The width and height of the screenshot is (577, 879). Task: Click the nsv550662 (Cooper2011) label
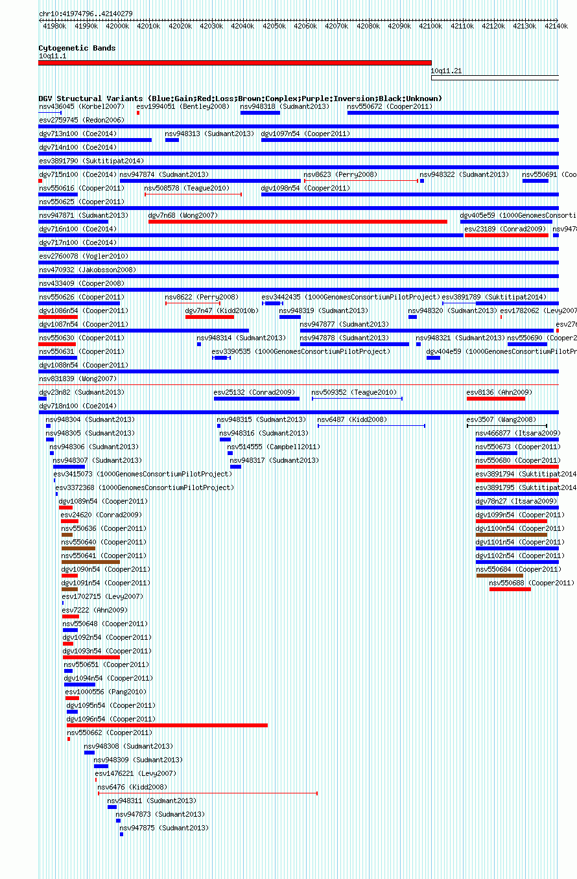pyautogui.click(x=110, y=732)
